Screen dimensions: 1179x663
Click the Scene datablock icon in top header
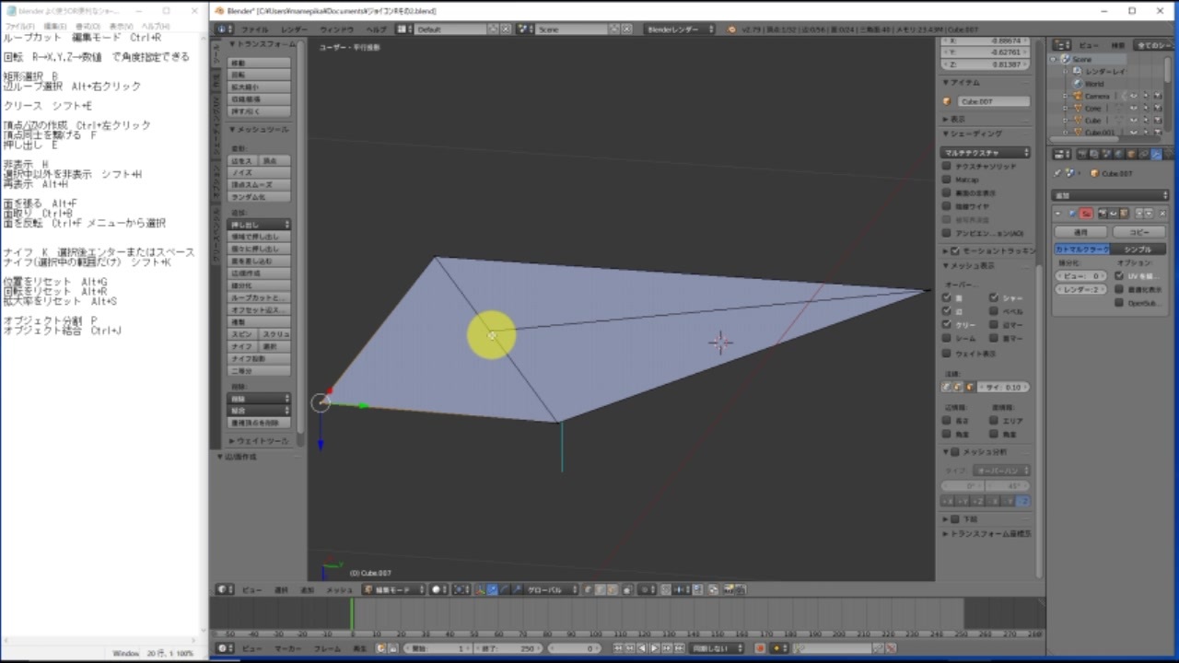pyautogui.click(x=524, y=29)
